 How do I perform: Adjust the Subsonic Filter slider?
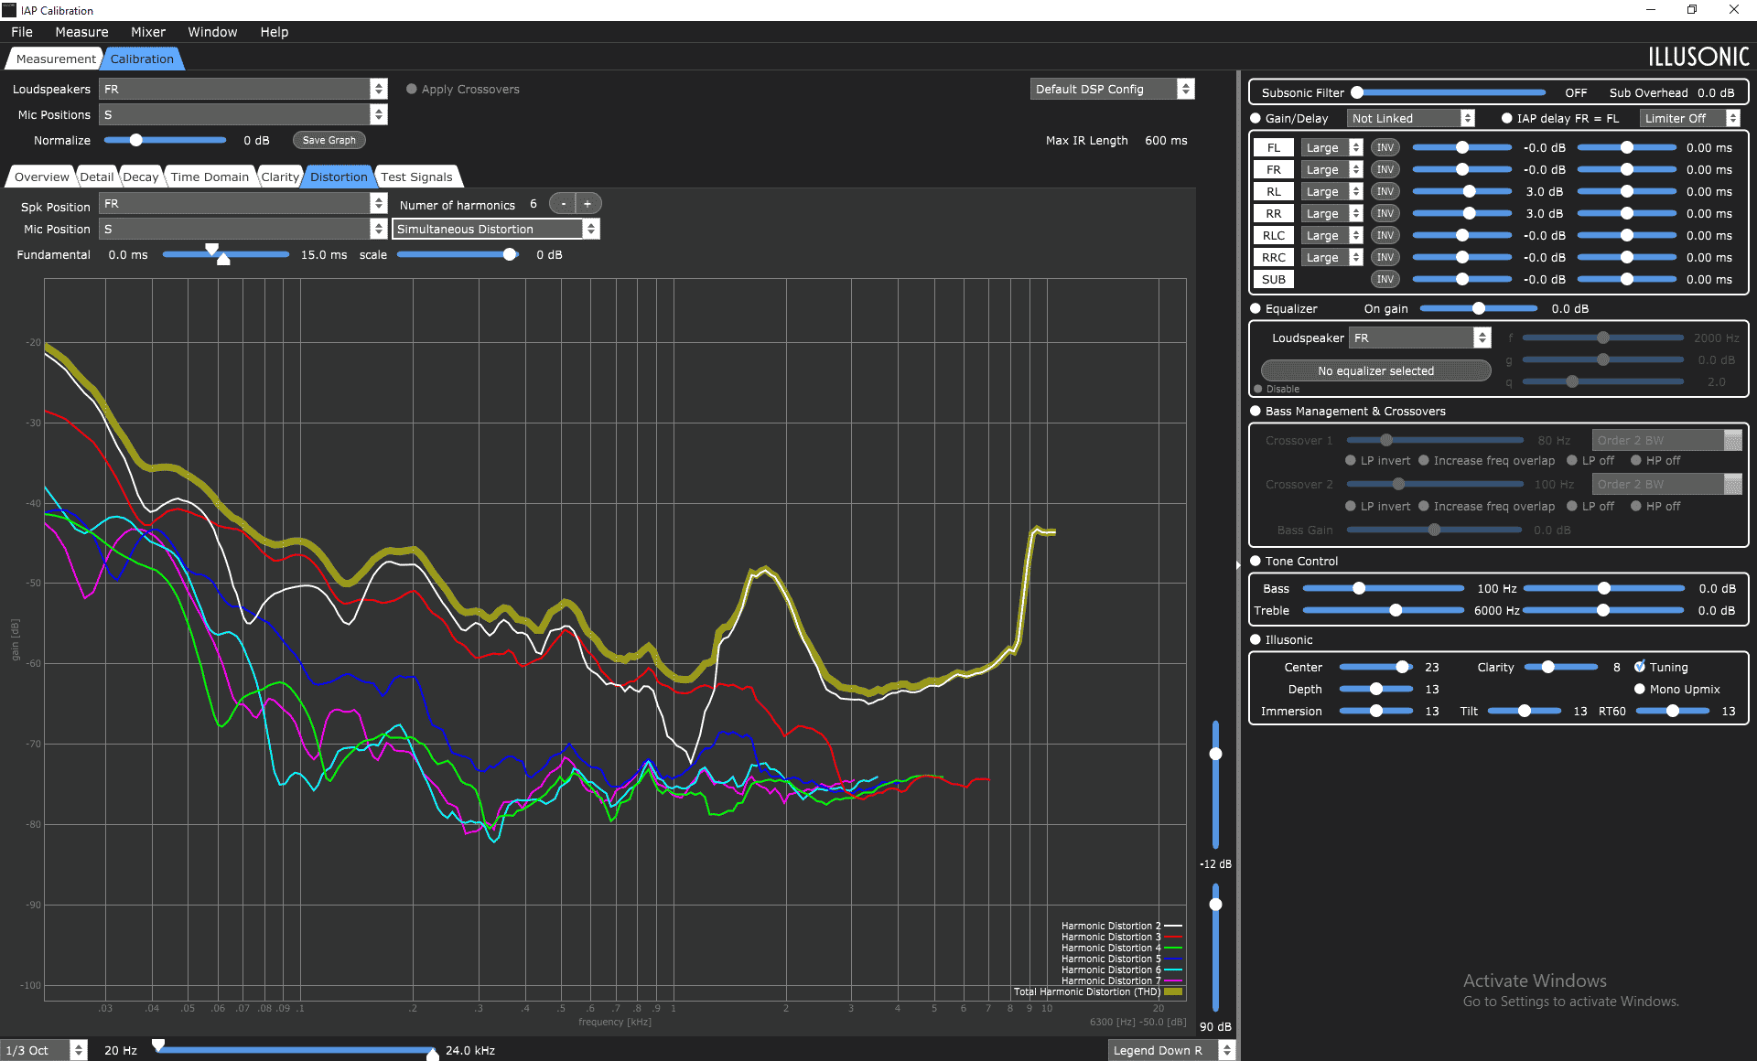(1450, 92)
